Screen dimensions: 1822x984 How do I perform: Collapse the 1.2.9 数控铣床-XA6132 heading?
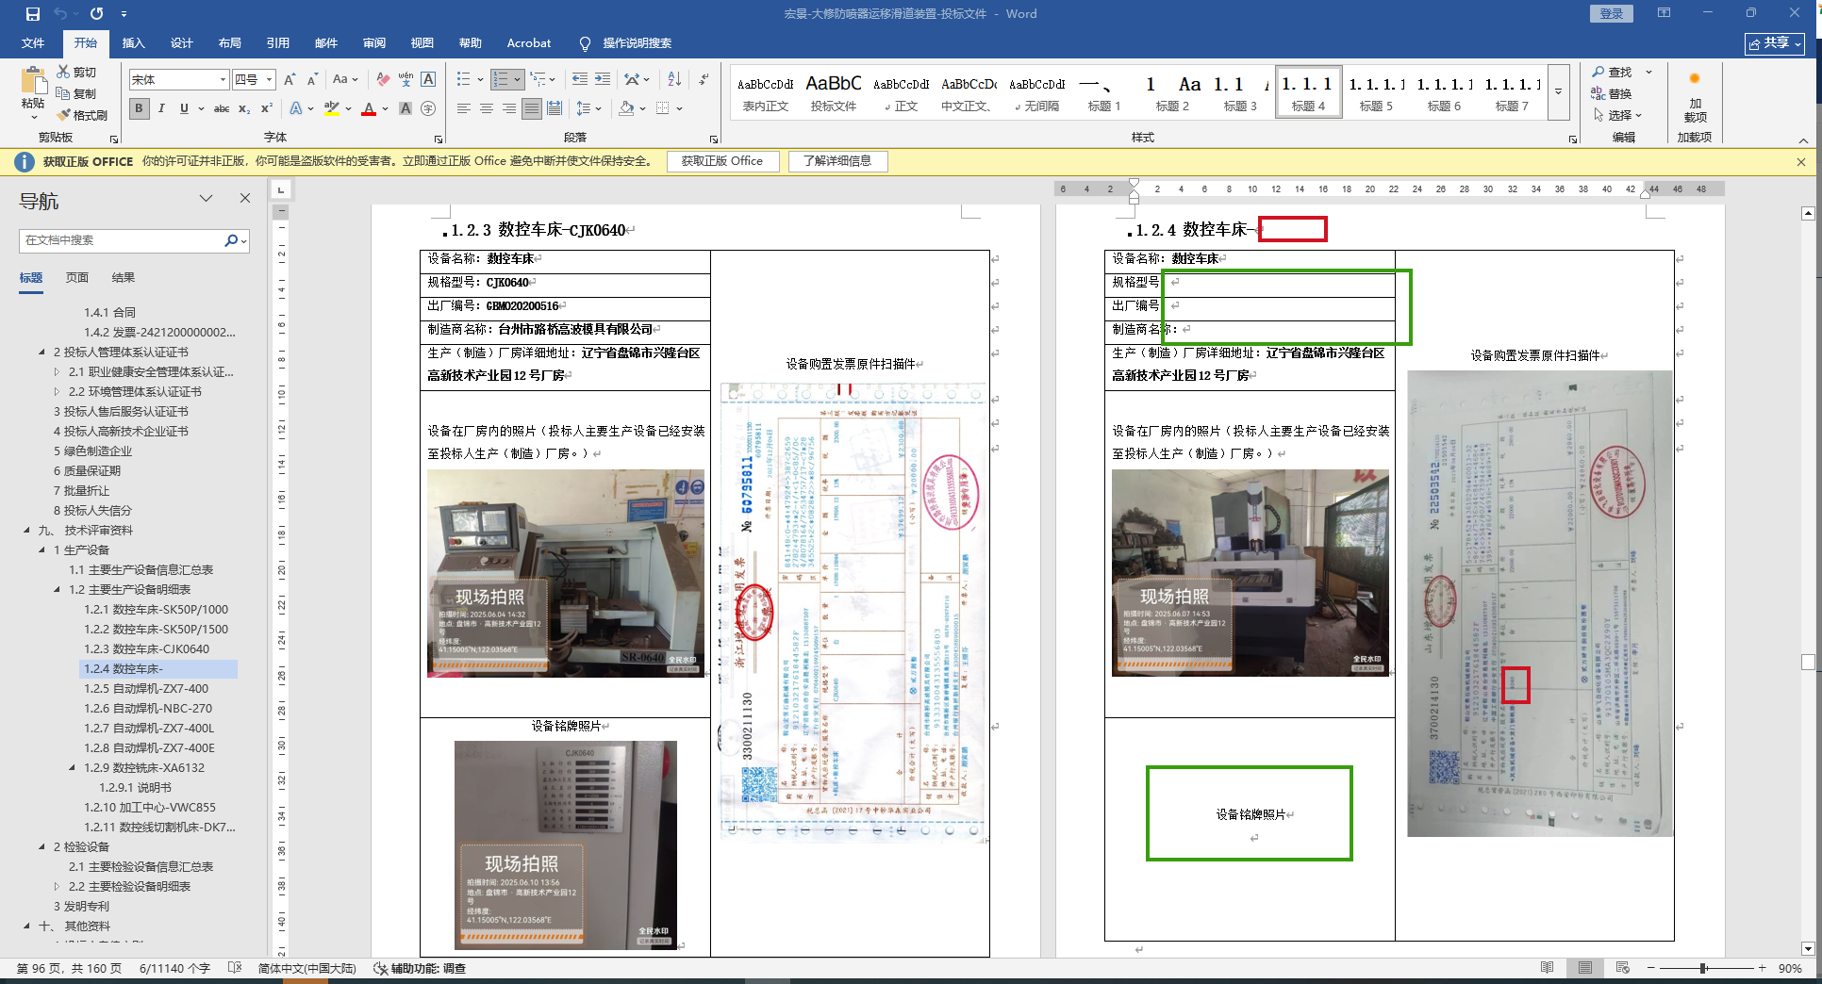[73, 768]
